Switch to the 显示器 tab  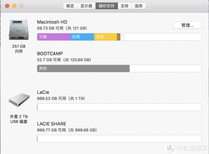pyautogui.click(x=86, y=6)
